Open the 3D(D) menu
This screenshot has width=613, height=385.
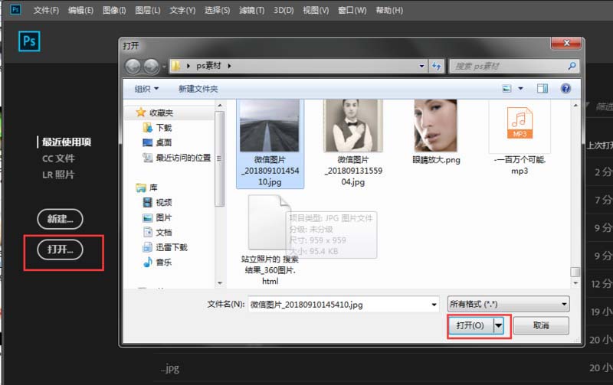tap(284, 11)
